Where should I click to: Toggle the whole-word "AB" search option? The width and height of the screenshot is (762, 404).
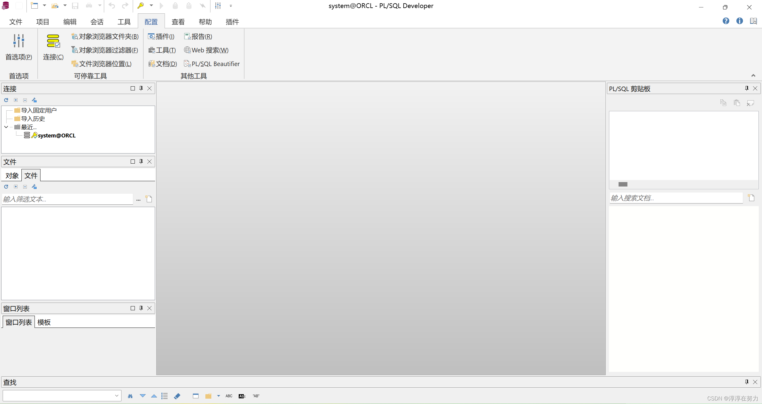coord(256,396)
